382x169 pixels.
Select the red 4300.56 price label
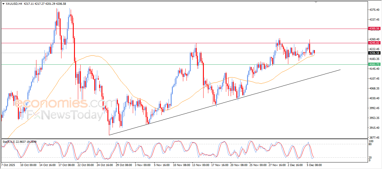point(374,29)
